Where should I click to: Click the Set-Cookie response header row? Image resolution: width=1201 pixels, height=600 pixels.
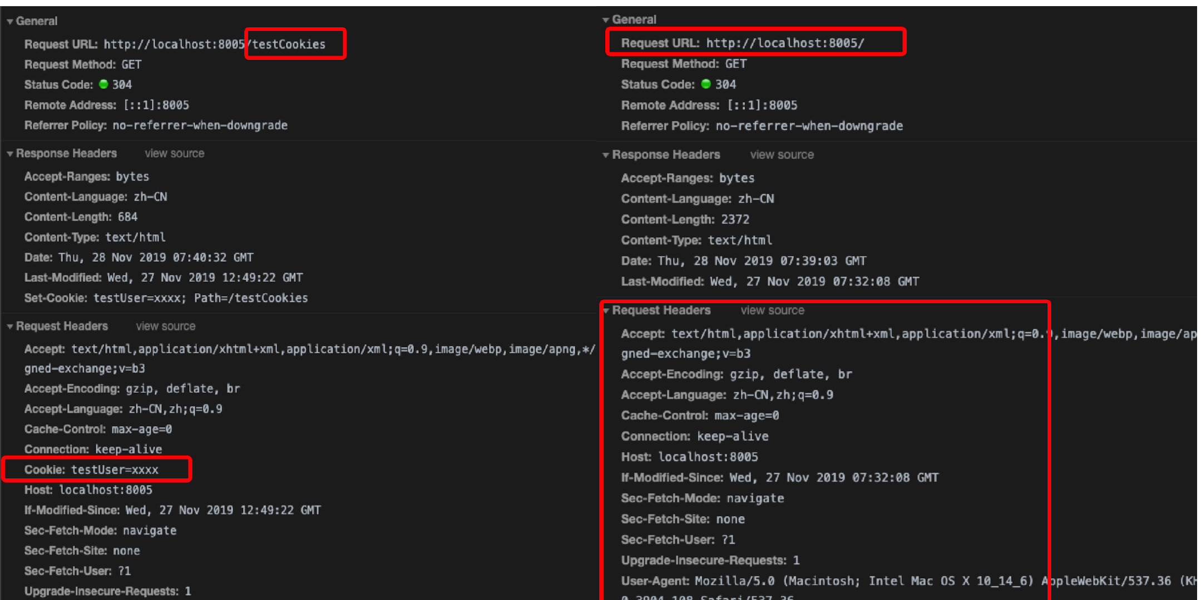click(x=166, y=298)
